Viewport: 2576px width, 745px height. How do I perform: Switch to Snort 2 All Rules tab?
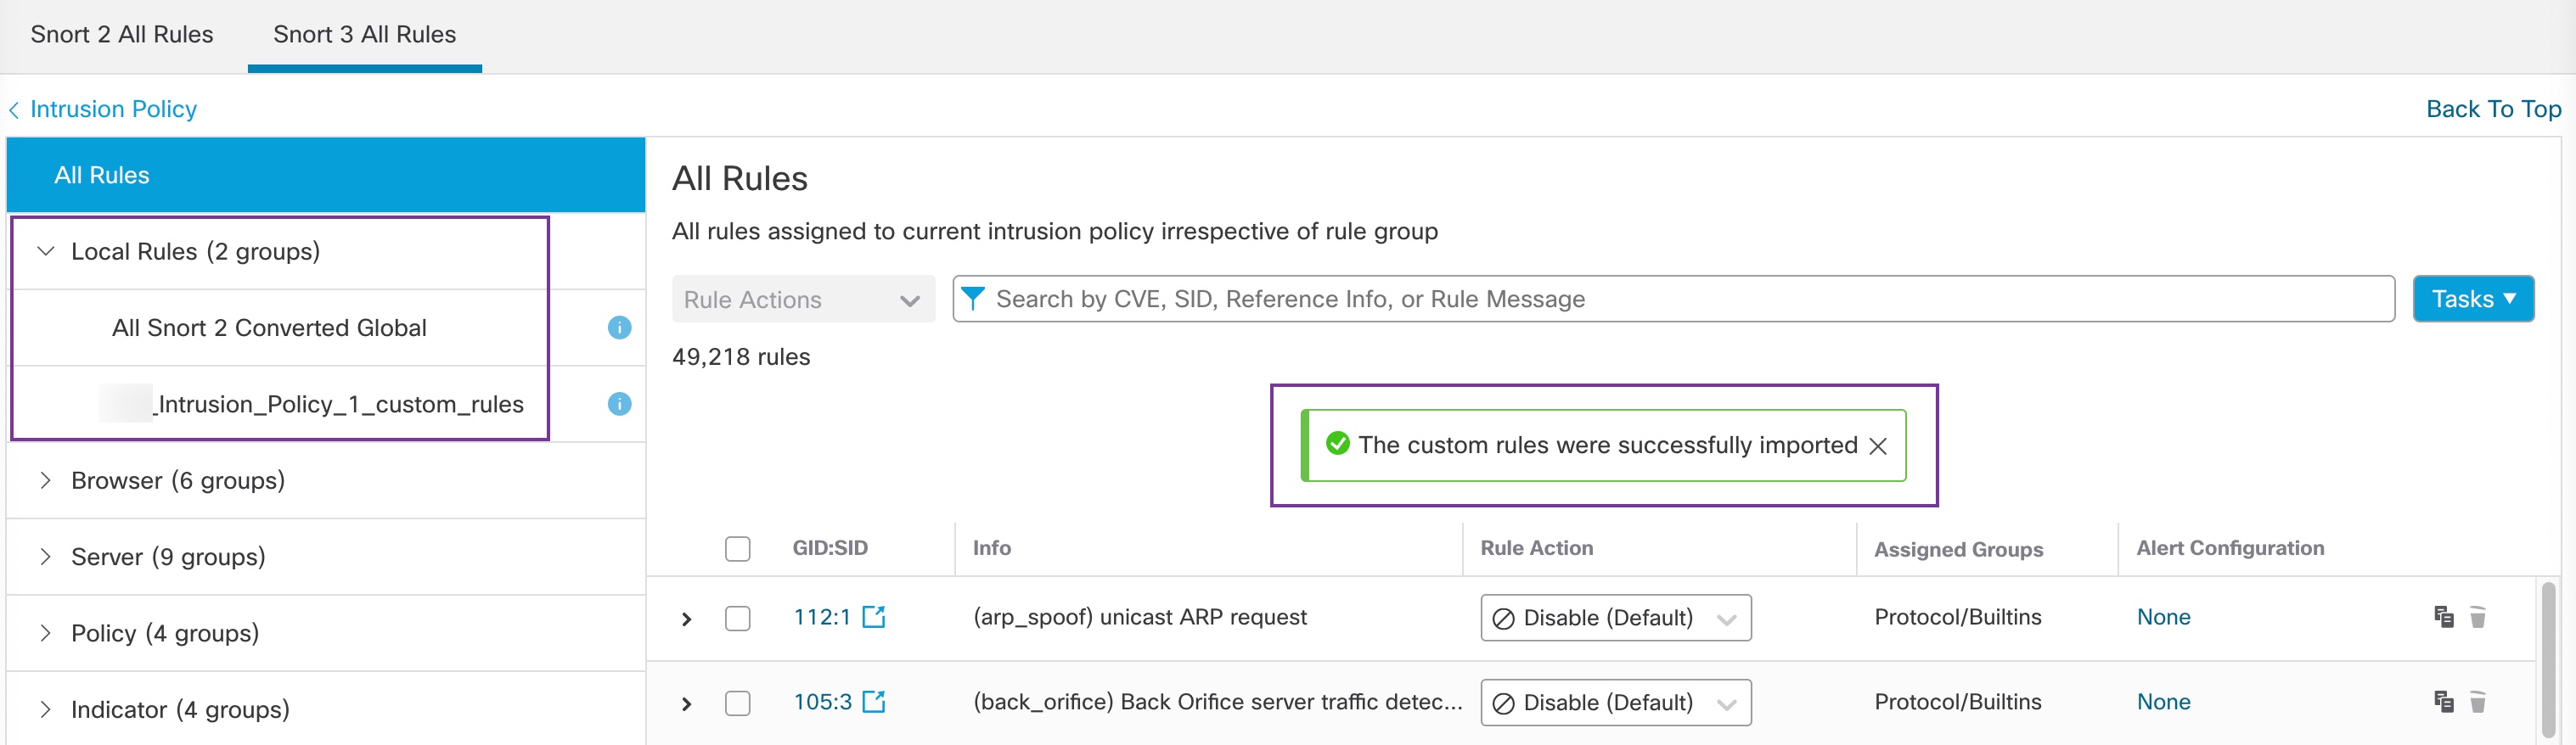coord(122,35)
